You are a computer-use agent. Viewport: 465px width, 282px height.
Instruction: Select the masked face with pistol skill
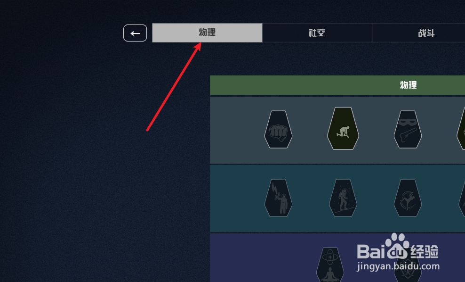408,129
